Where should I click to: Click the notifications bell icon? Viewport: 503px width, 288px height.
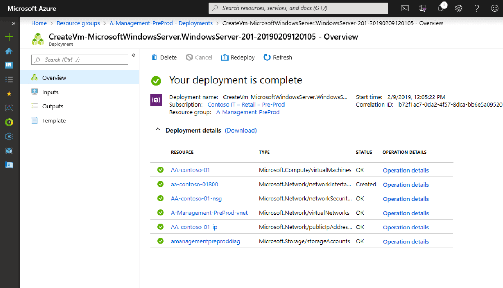(441, 8)
